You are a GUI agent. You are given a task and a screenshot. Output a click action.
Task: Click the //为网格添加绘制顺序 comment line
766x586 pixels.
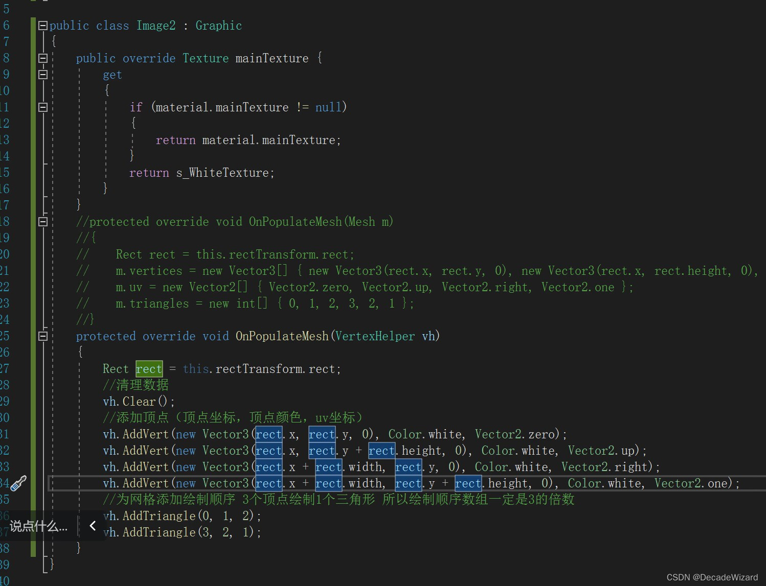tap(339, 500)
